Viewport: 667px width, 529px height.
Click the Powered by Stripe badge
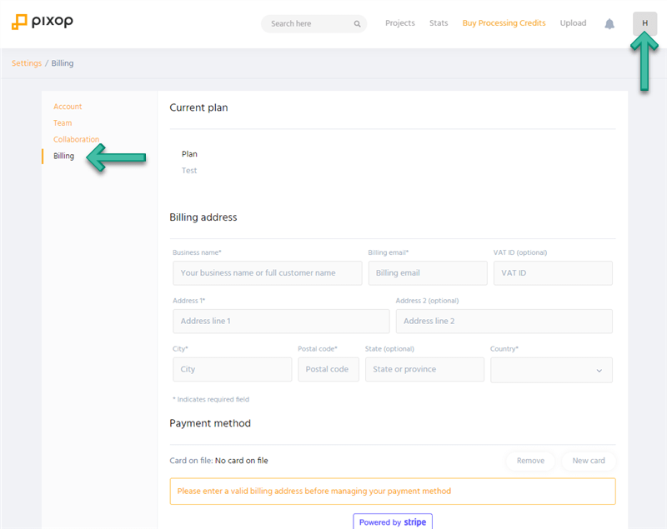[x=393, y=522]
